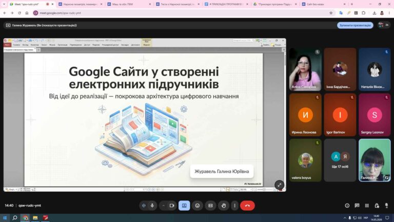This screenshot has width=394, height=222.
Task: Bookmark this page with star icon
Action: 331,13
